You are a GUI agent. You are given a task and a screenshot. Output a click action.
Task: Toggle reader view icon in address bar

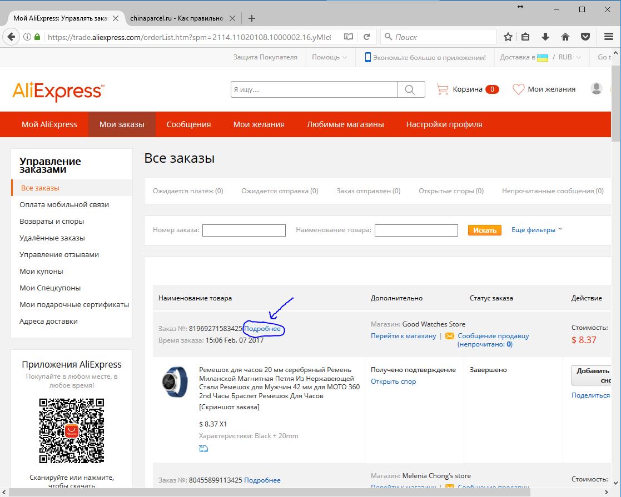click(x=349, y=37)
